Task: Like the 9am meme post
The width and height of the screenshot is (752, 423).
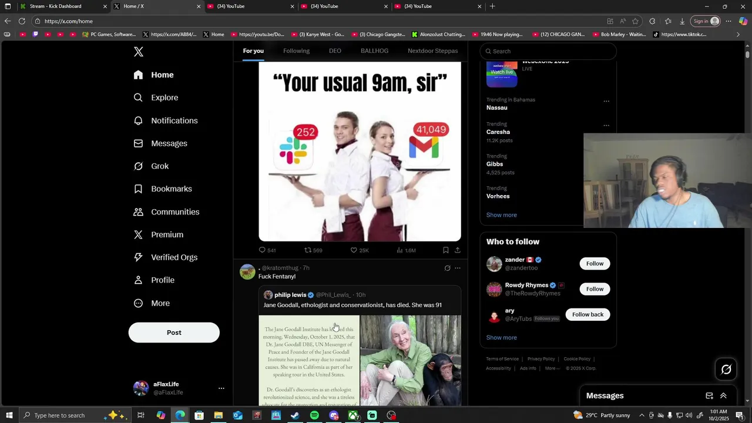Action: [360, 250]
